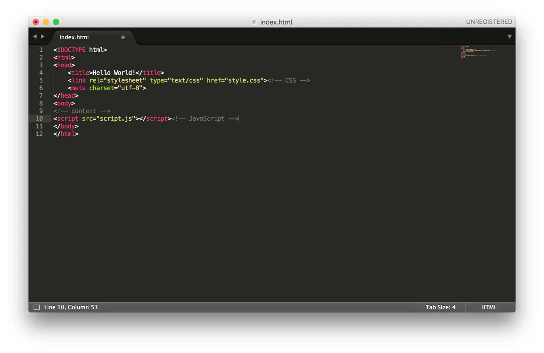Click the opening <head> tag
The height and width of the screenshot is (353, 544).
(64, 65)
